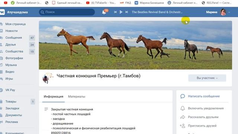Switch to the Информация tab
This screenshot has height=134, width=238.
54,96
